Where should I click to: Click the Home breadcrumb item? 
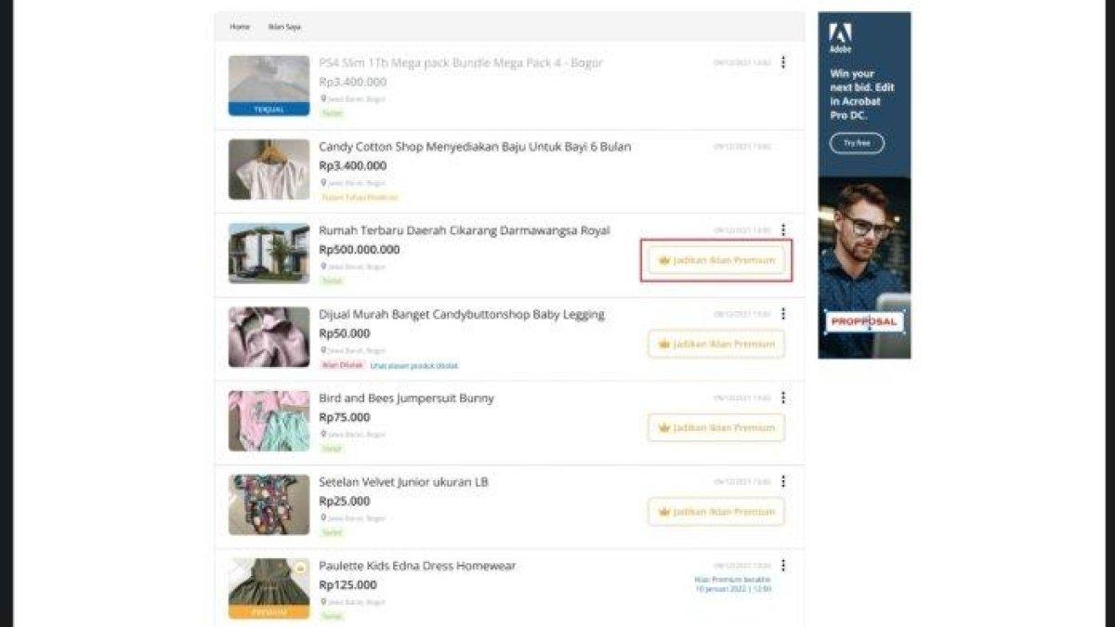[238, 27]
